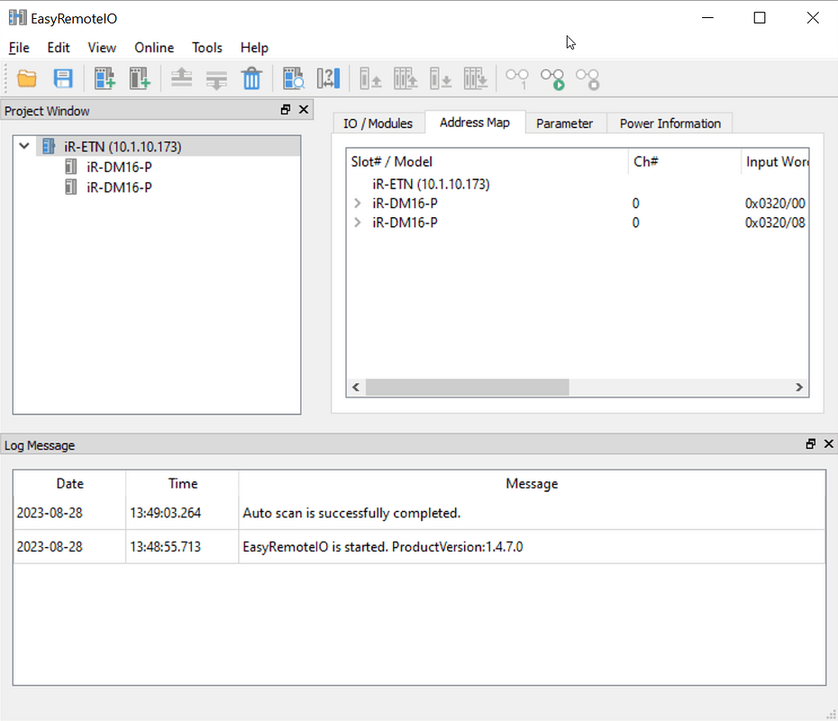
Task: Open a project with the folder icon
Action: tap(26, 78)
